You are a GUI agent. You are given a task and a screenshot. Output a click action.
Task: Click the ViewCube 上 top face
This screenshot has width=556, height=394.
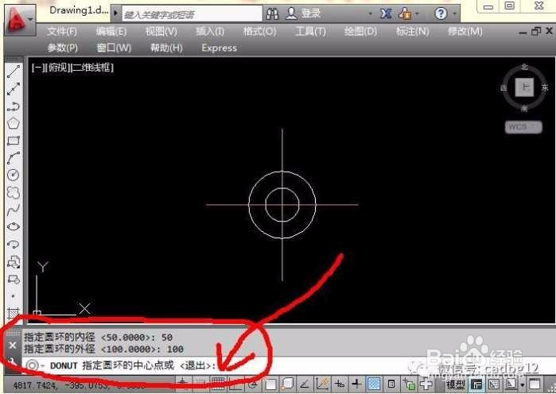point(524,87)
